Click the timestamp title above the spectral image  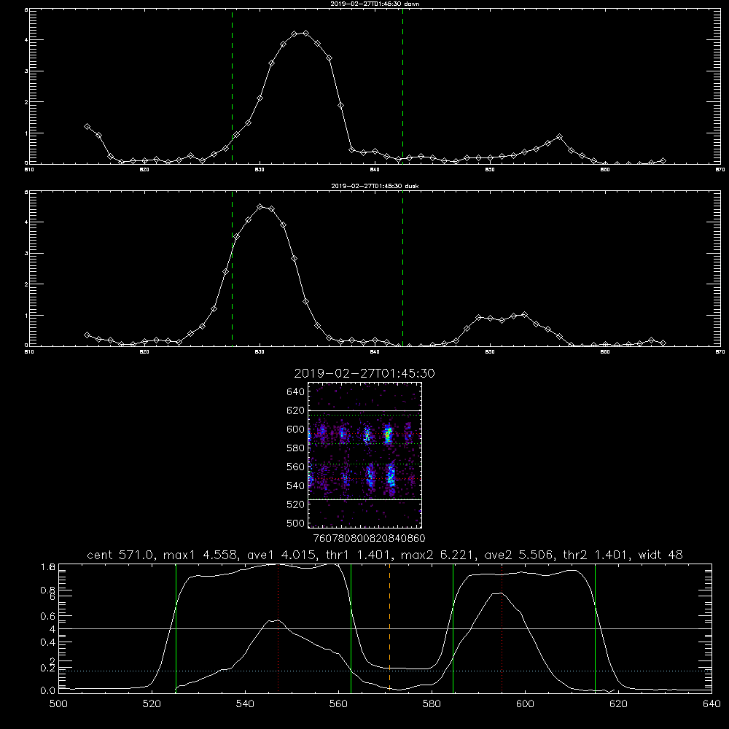coord(364,373)
